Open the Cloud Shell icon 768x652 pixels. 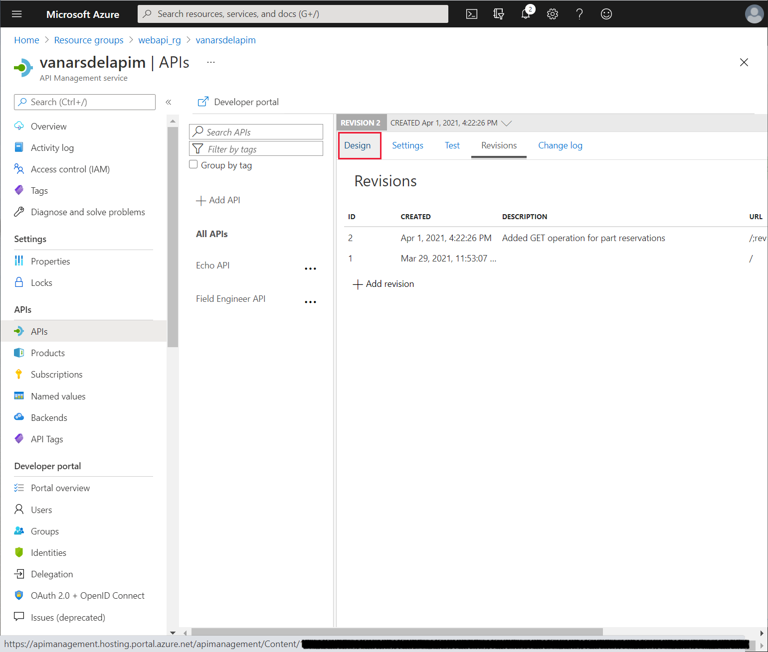coord(471,14)
